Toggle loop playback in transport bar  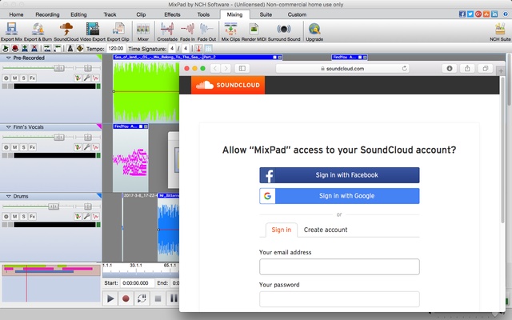click(x=142, y=298)
